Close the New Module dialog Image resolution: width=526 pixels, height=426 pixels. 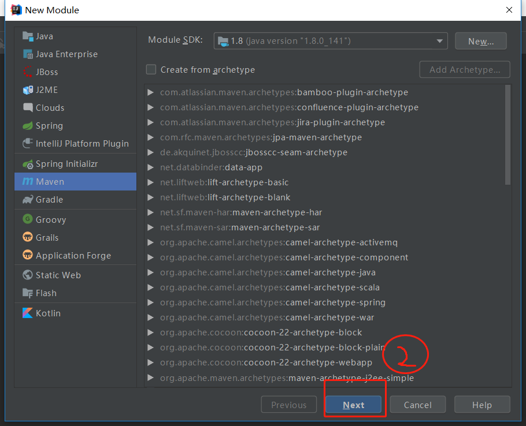[x=509, y=10]
